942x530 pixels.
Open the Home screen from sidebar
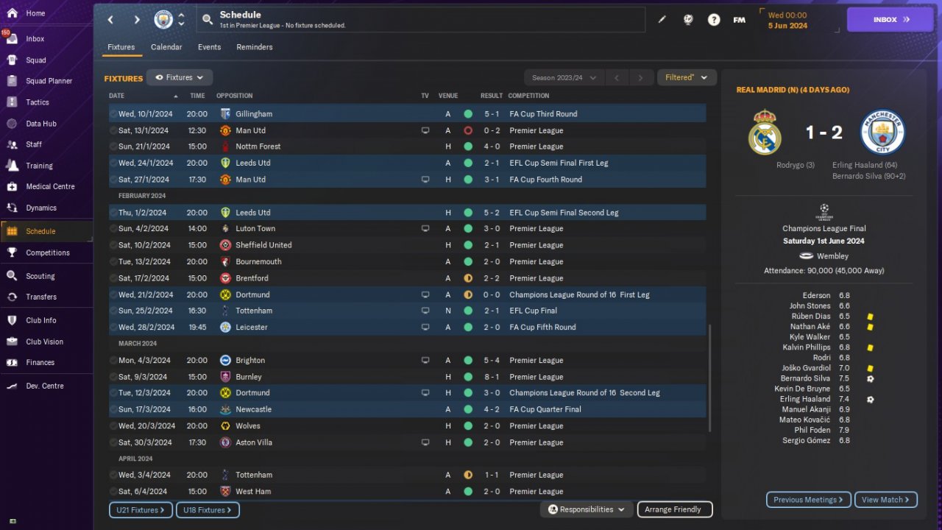pos(35,13)
